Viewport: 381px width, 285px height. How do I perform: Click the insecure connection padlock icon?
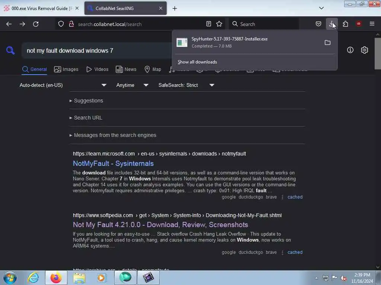(71, 24)
